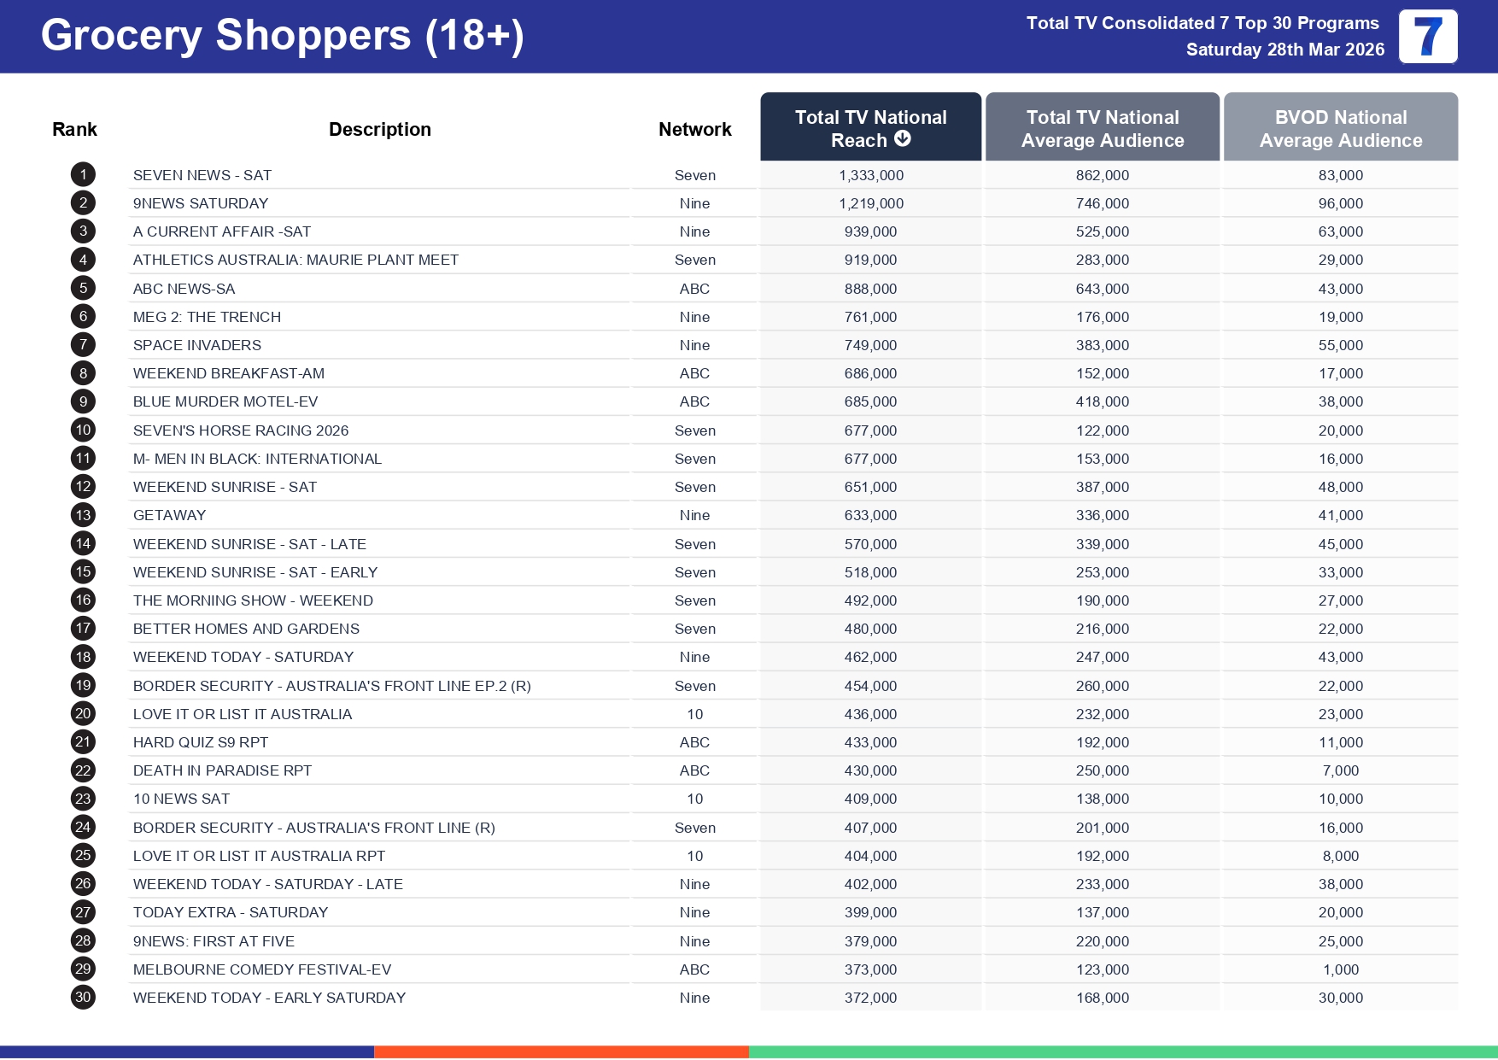Image resolution: width=1498 pixels, height=1060 pixels.
Task: Click the rank 23 badge
Action: [83, 799]
